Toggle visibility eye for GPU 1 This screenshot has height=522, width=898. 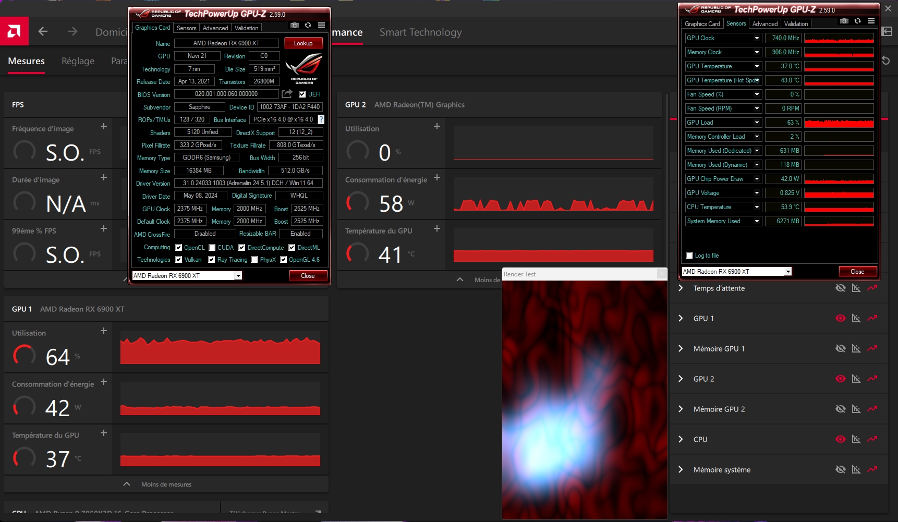pyautogui.click(x=840, y=318)
